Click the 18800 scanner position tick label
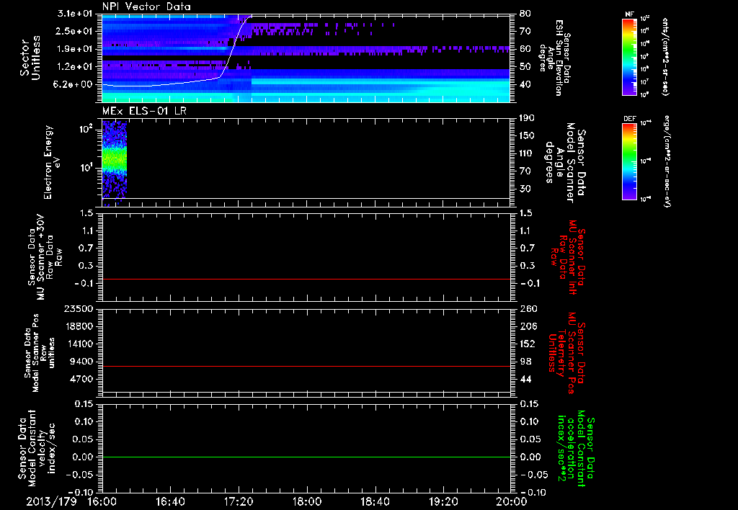The width and height of the screenshot is (738, 510). [79, 326]
